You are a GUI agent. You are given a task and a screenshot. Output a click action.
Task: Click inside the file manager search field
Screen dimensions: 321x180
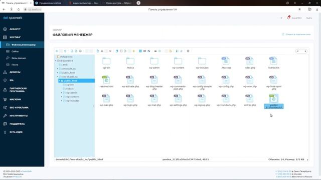pos(301,51)
